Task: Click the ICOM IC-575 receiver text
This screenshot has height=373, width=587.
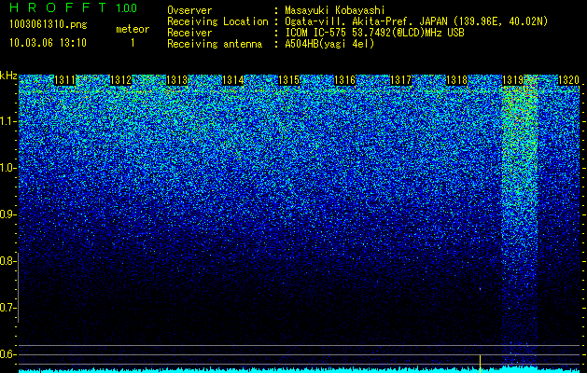Action: tap(375, 33)
